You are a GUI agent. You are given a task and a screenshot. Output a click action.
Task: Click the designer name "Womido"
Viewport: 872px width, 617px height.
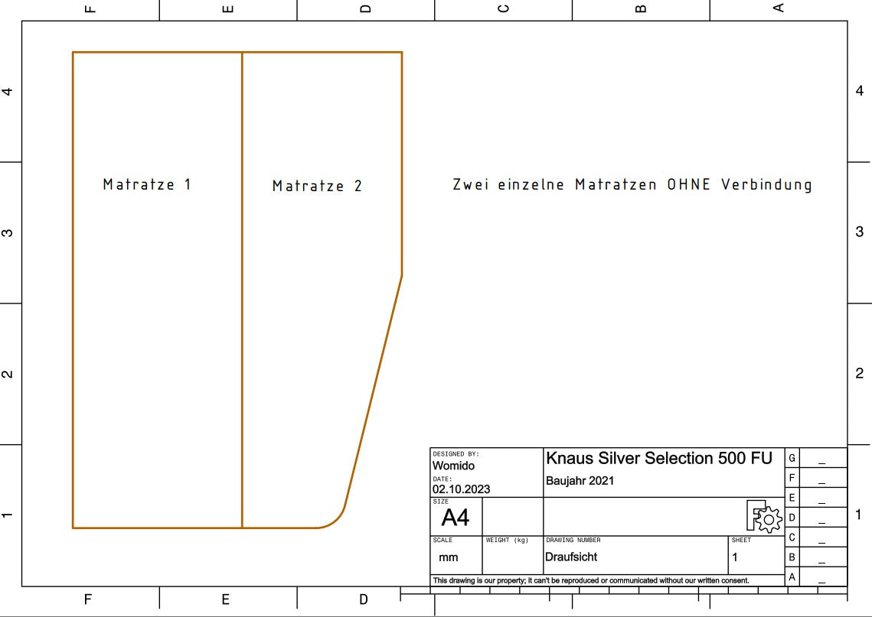tap(454, 466)
